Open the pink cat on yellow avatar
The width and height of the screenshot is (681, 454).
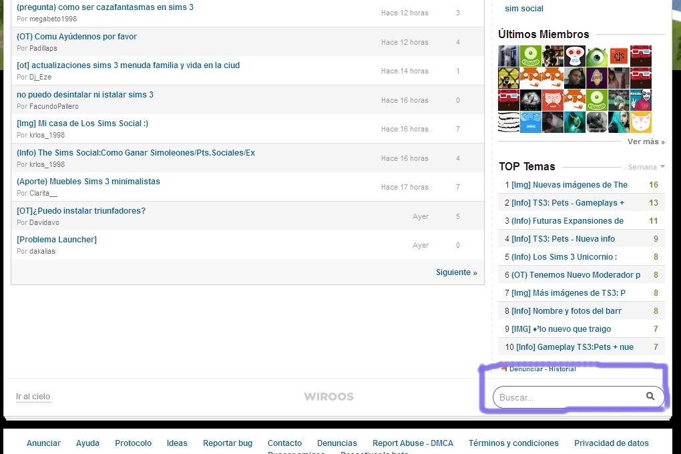click(641, 122)
